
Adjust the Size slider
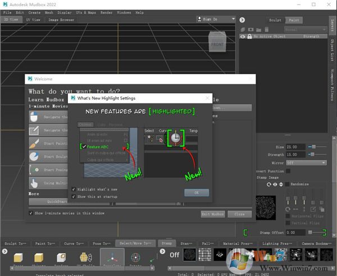[317, 147]
